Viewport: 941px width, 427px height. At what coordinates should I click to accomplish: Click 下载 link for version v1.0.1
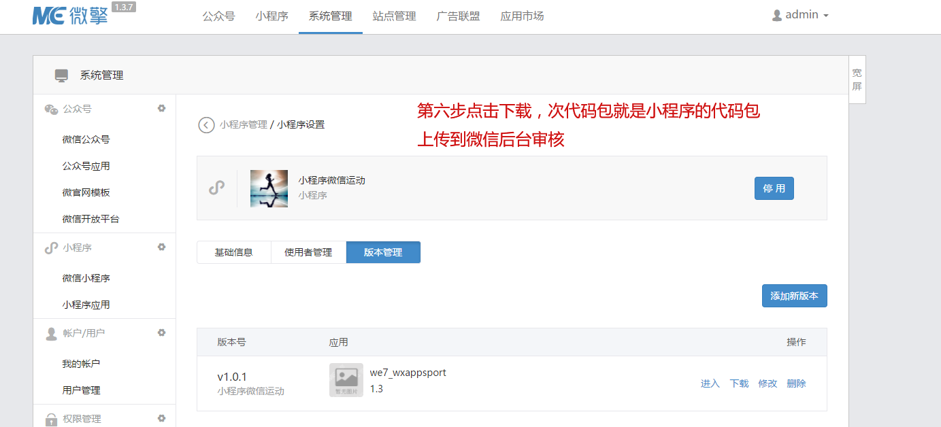739,383
